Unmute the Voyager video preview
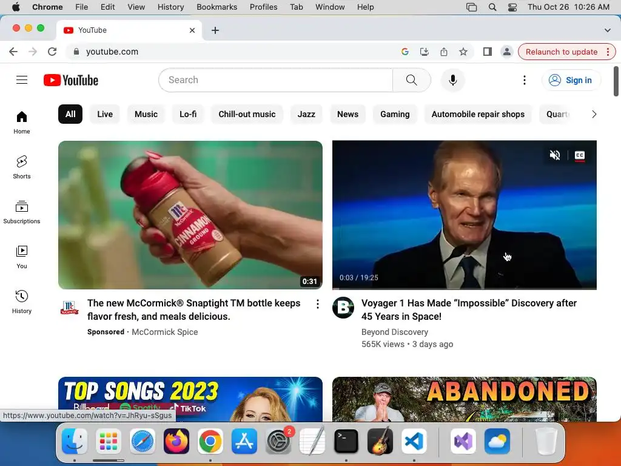This screenshot has height=466, width=621. pos(555,155)
